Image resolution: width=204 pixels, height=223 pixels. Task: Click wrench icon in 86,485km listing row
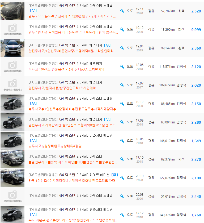point(122,104)
